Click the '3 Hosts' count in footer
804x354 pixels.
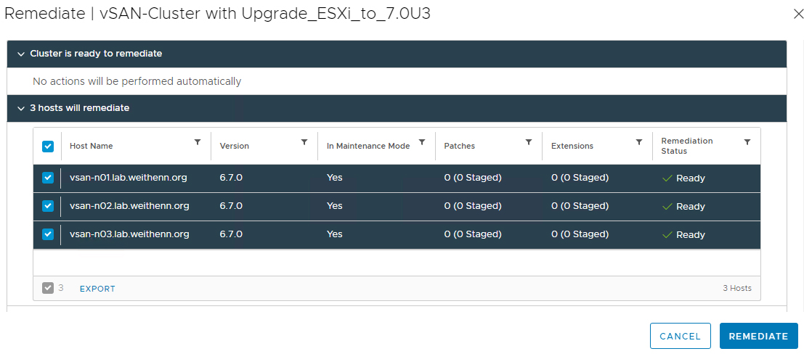click(737, 289)
